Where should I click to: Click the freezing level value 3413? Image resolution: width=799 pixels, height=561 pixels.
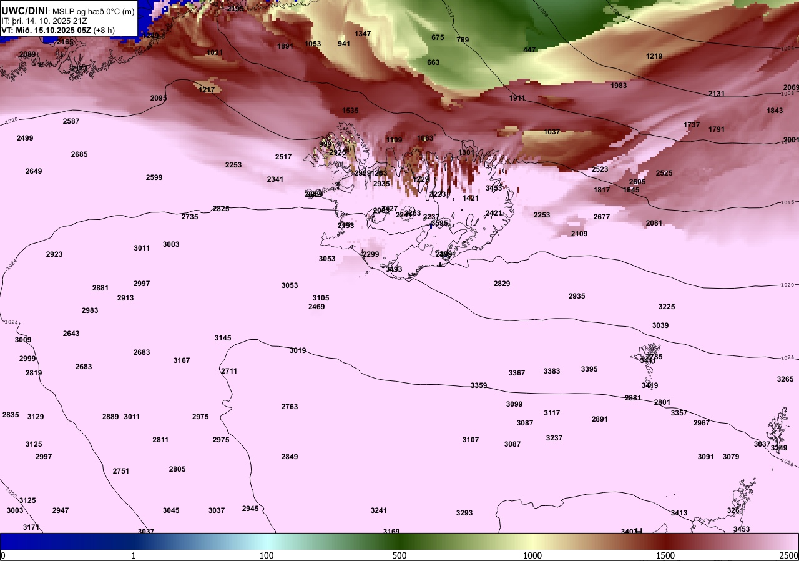point(679,513)
